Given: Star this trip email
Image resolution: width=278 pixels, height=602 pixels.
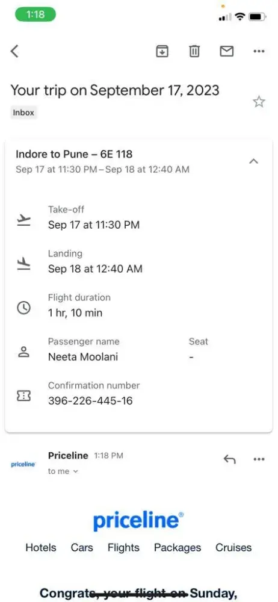Looking at the screenshot, I should 259,102.
